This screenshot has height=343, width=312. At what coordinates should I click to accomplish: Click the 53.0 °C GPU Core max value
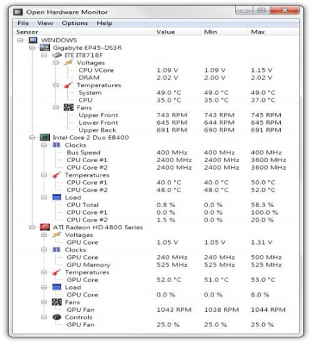pos(263,280)
